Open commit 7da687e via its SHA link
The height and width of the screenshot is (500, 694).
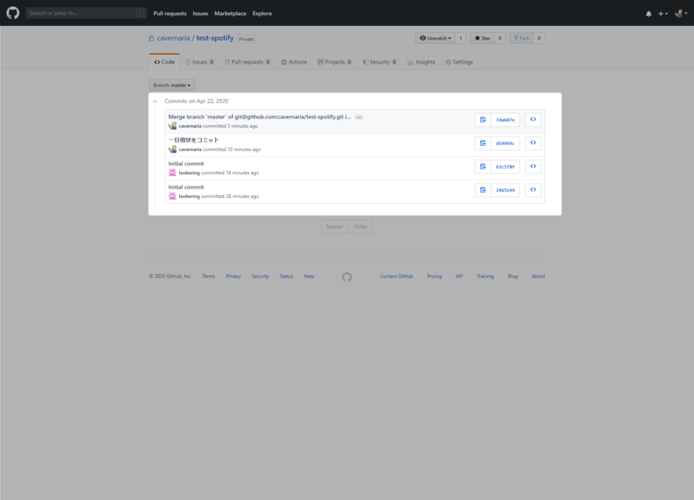pos(506,119)
